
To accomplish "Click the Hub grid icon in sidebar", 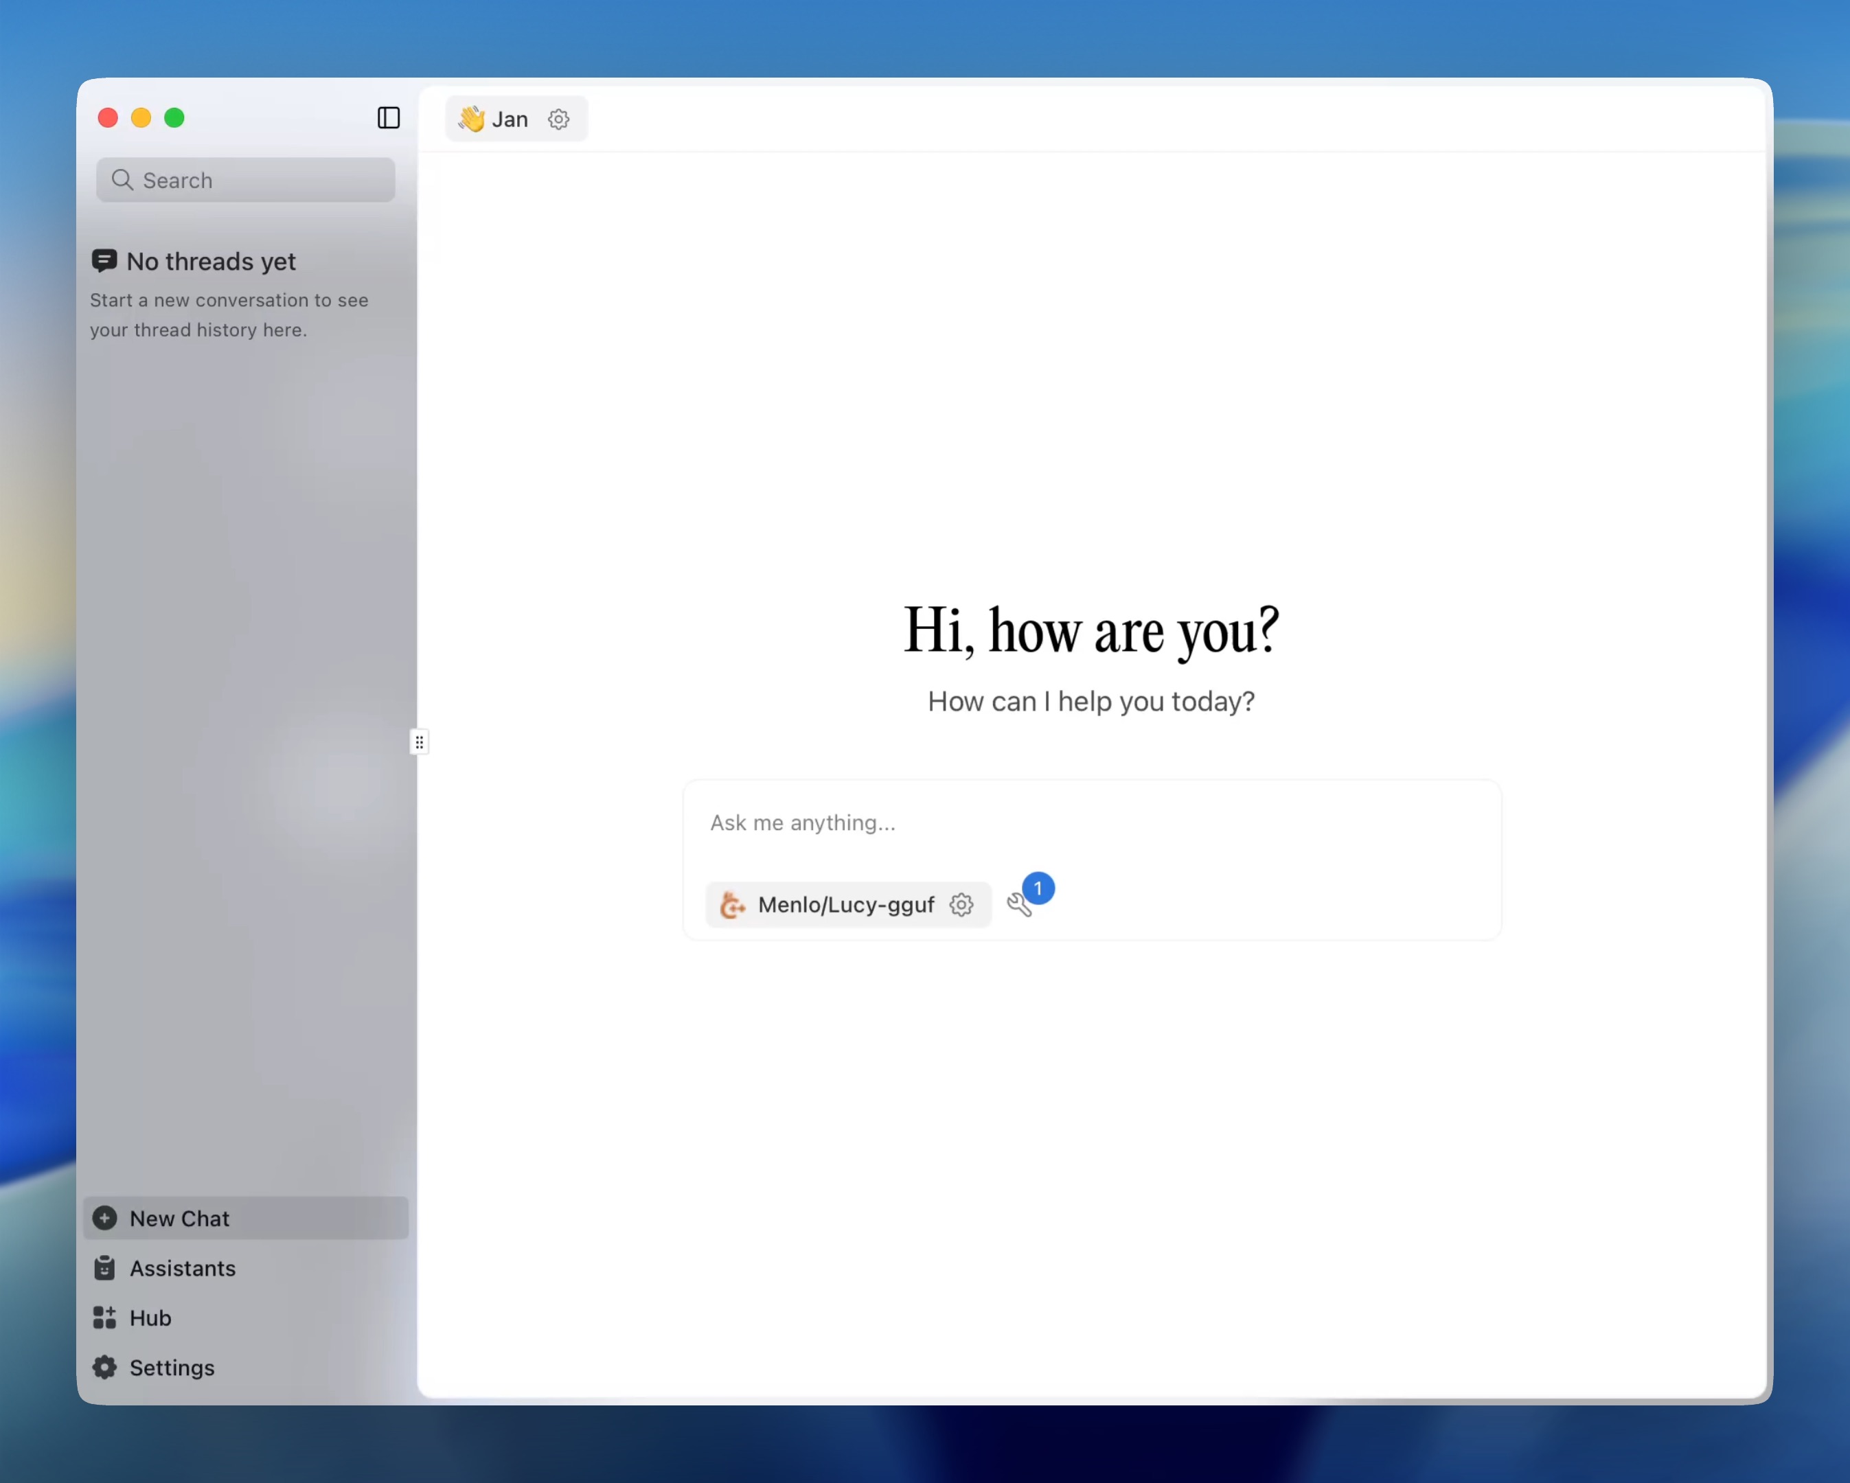I will coord(104,1318).
